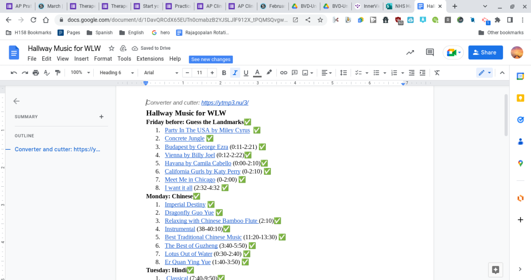Star the Hallway Music document
The width and height of the screenshot is (531, 280).
click(111, 48)
